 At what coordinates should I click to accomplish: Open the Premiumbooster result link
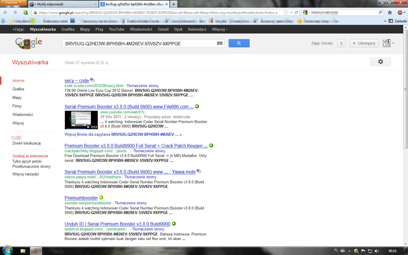[x=81, y=198]
